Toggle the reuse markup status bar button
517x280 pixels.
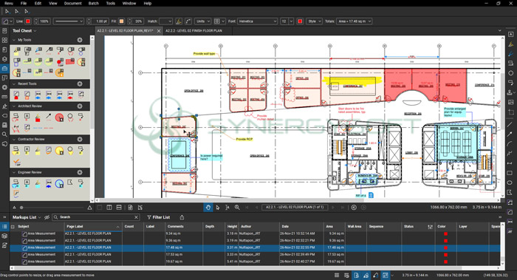pos(376,275)
